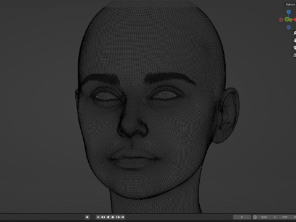Click the Start frame field
296x222 pixels.
point(268,217)
